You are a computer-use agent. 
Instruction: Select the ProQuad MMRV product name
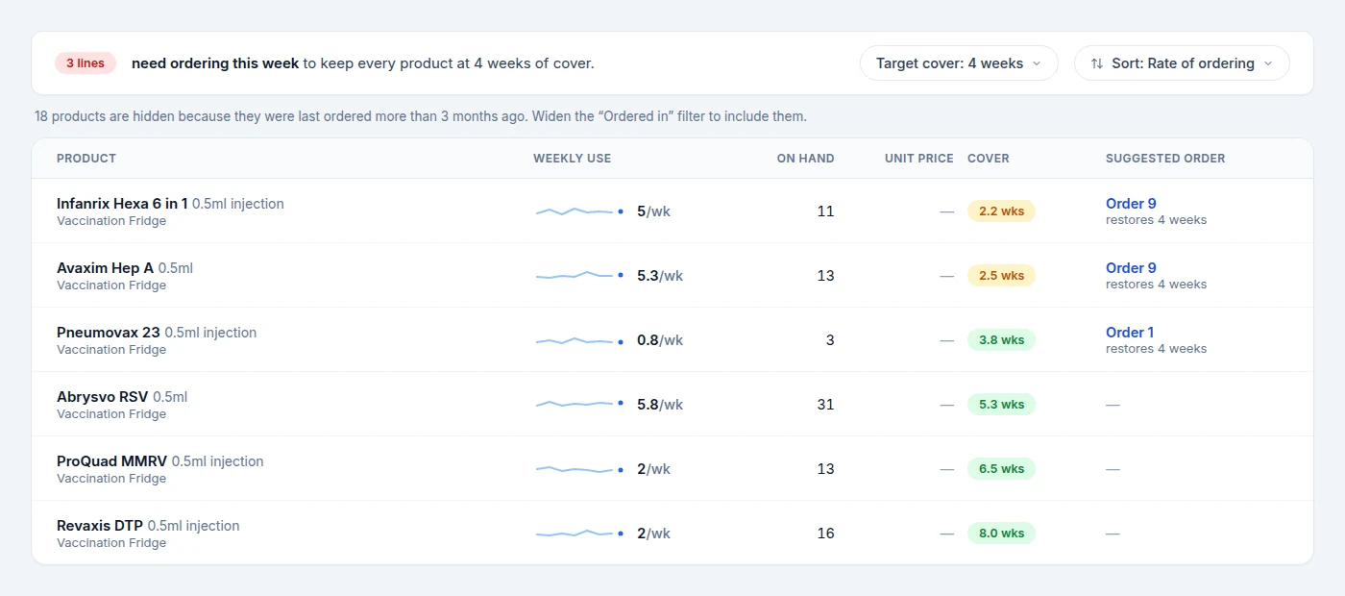[112, 461]
